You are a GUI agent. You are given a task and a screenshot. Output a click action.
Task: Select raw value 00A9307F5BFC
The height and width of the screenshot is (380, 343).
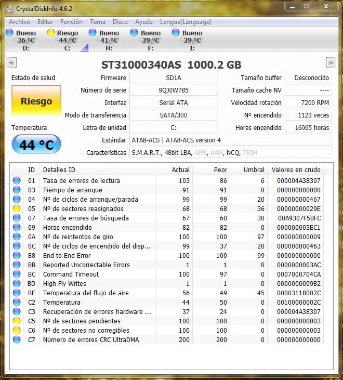pos(299,218)
